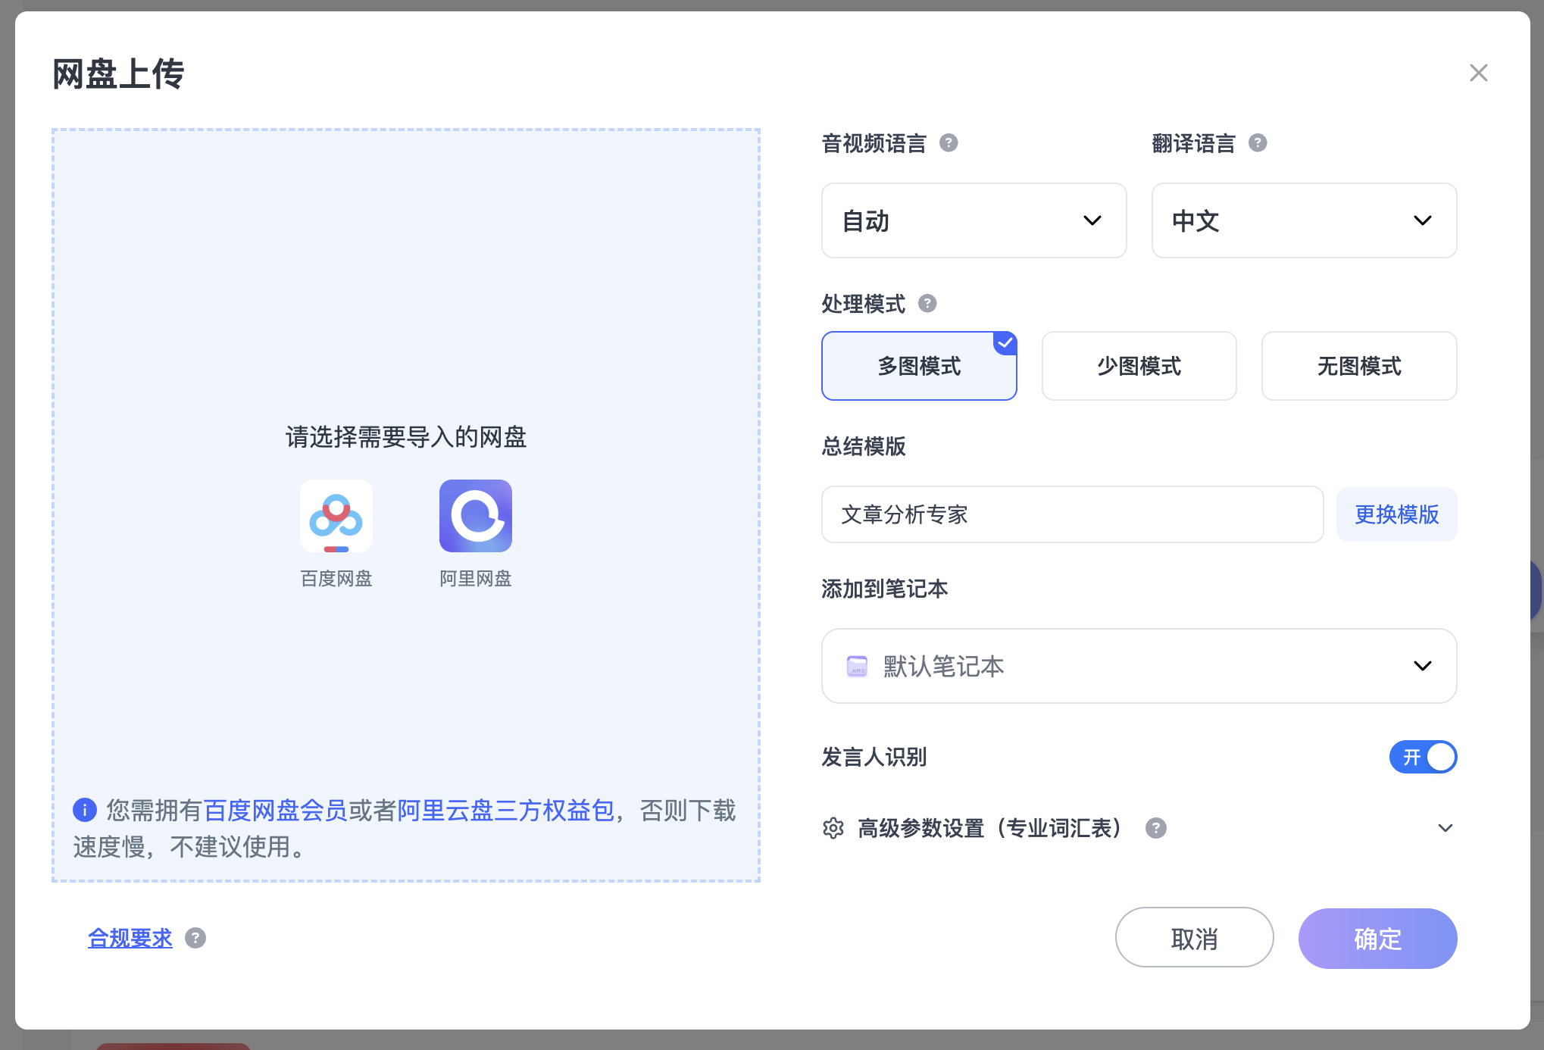Click the help icon next to 翻译语言
Screen dimensions: 1544x1050
click(x=1258, y=142)
